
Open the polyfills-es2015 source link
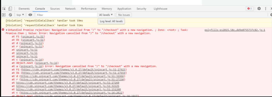(x=235, y=30)
